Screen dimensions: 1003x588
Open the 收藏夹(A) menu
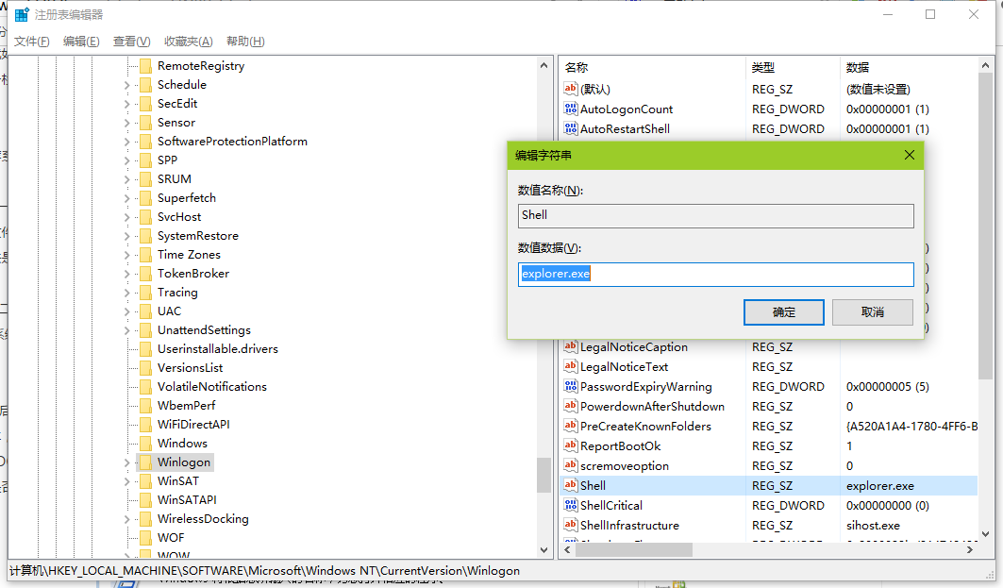[x=188, y=42]
